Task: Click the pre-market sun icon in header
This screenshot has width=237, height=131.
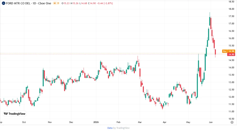Action: click(55, 3)
